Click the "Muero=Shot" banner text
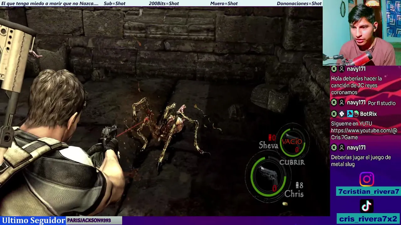The height and width of the screenshot is (225, 401). tap(224, 3)
